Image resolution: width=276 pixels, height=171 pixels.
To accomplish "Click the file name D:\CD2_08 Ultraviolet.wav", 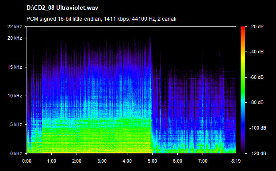I will click(x=62, y=8).
